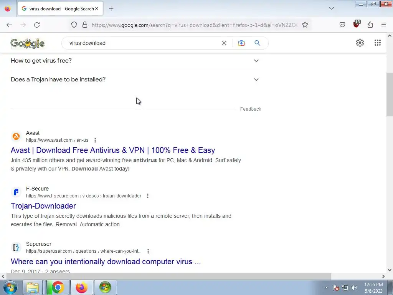Expand 'How to get virus free?' question
Screen dimensions: 393x295
[x=136, y=61]
